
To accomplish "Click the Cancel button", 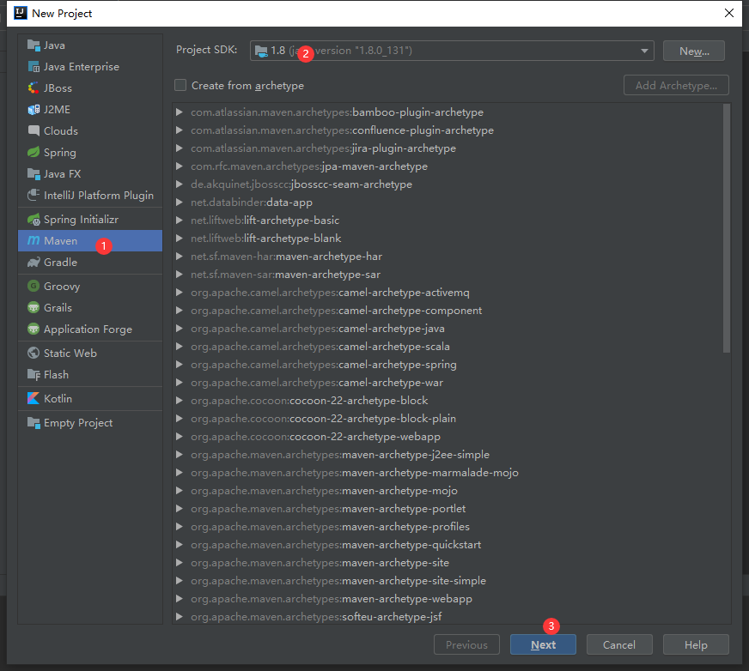I will coord(619,644).
